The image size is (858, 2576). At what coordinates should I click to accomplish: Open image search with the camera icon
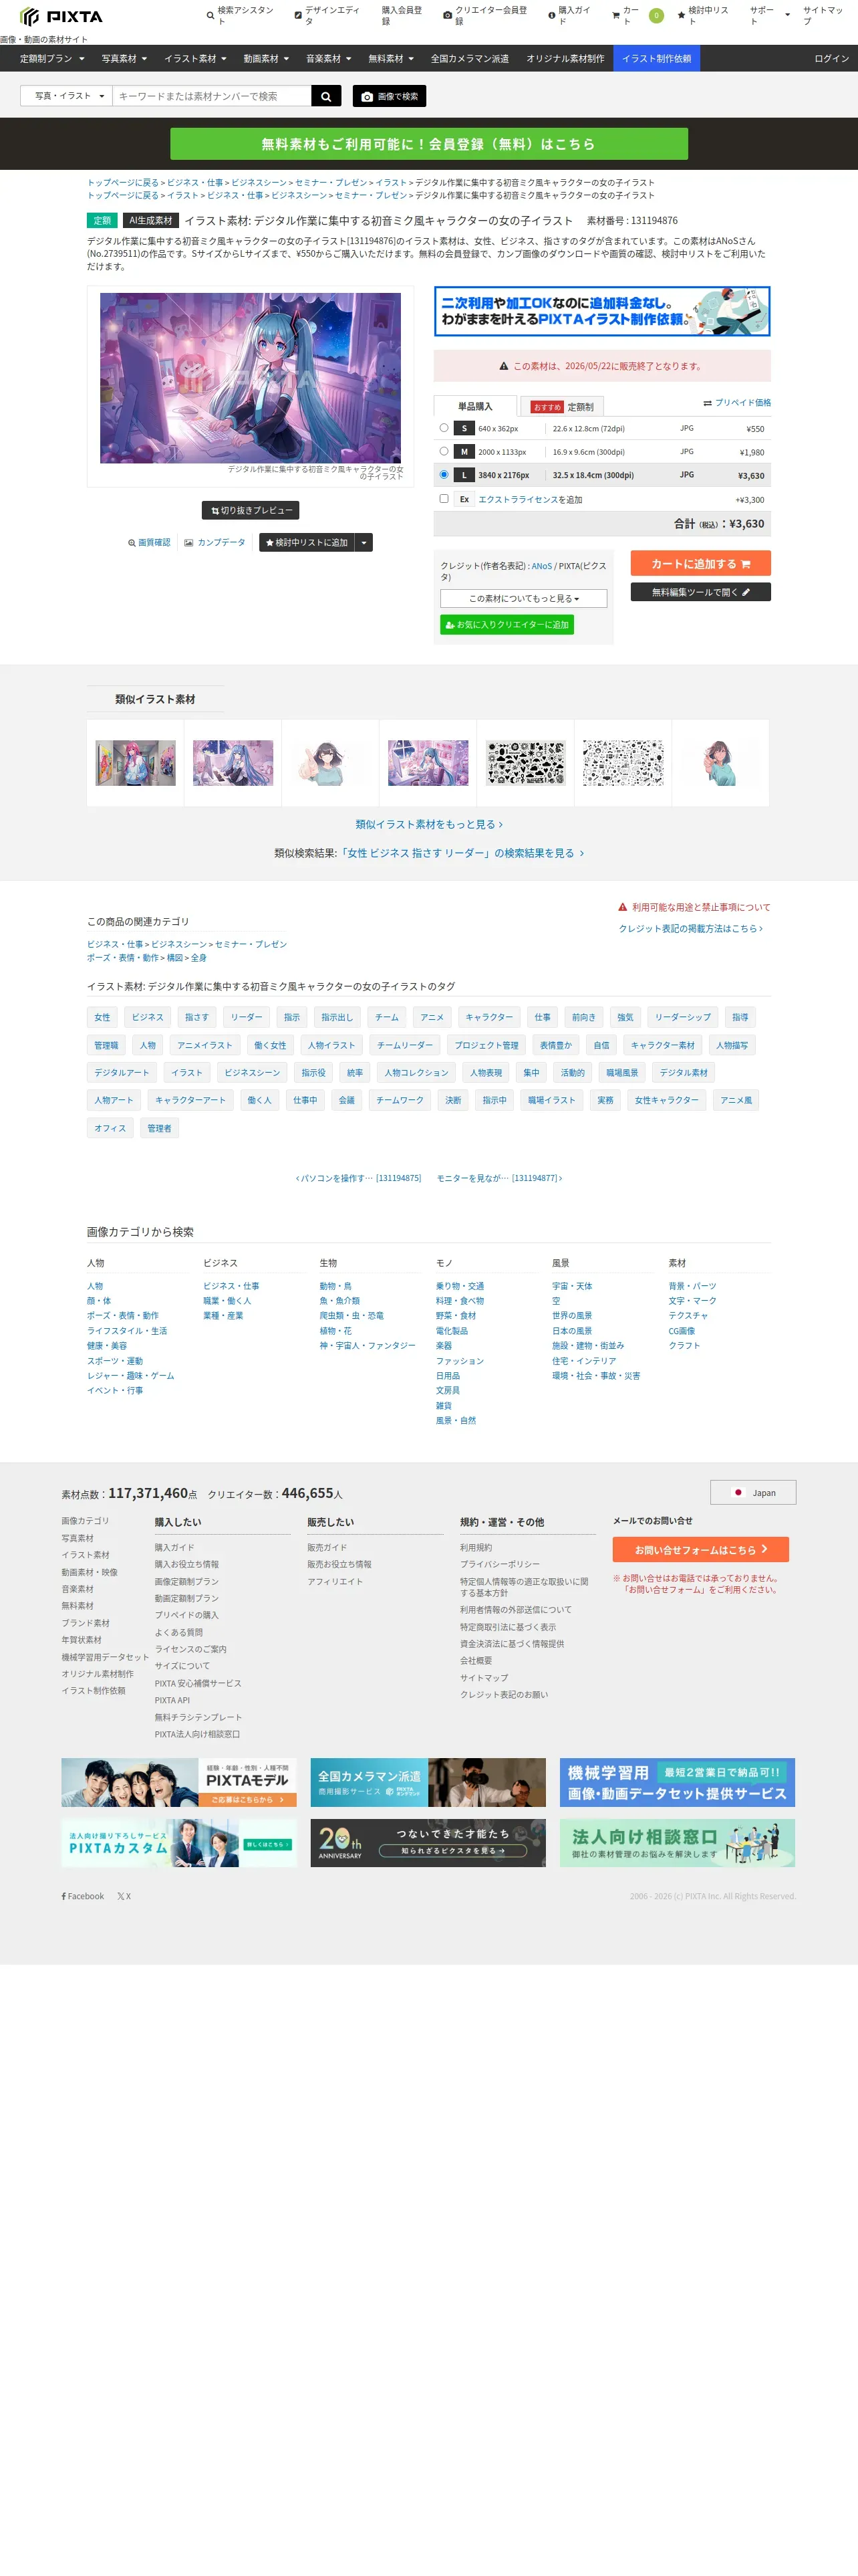tap(390, 96)
